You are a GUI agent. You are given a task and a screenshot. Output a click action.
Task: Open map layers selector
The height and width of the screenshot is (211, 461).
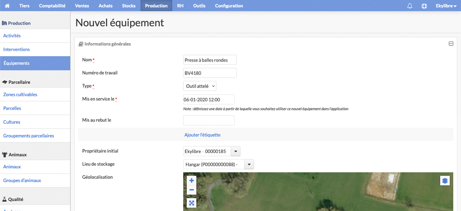(x=445, y=181)
